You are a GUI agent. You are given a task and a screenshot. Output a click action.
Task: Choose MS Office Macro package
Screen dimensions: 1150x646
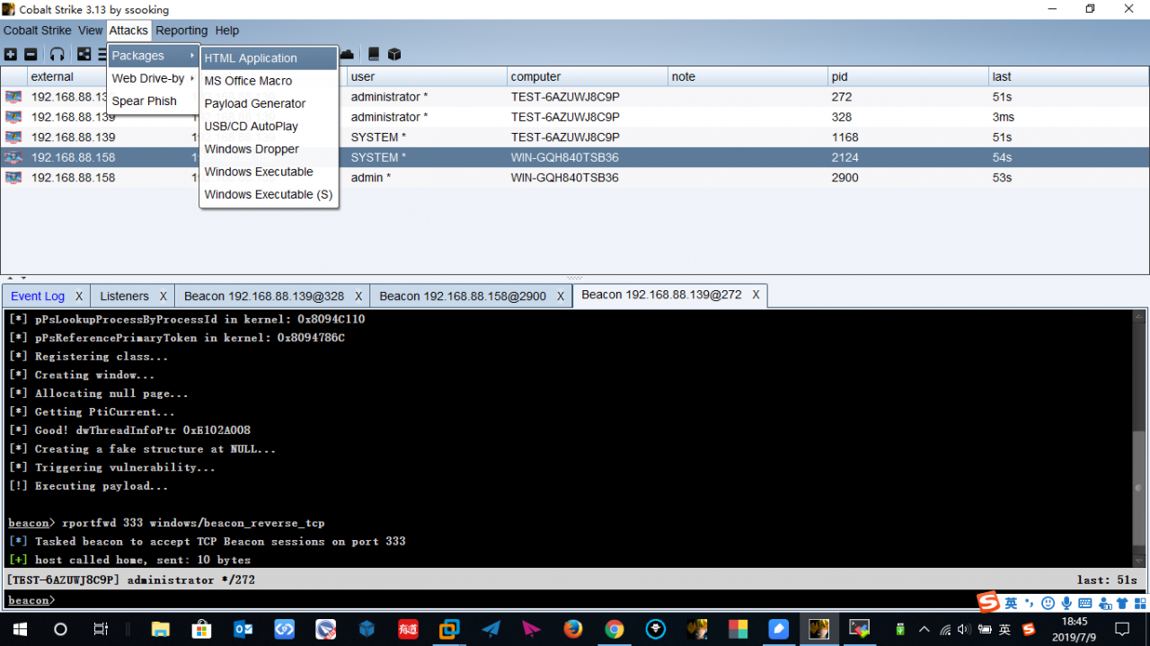click(269, 81)
